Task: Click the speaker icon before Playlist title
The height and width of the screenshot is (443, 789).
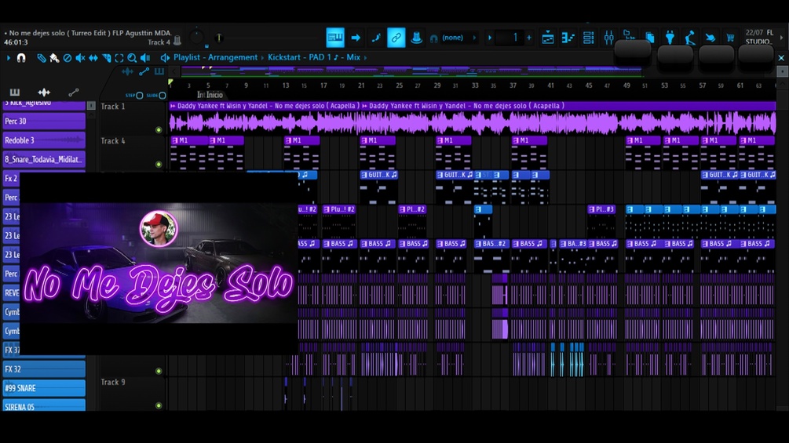Action: tap(165, 58)
